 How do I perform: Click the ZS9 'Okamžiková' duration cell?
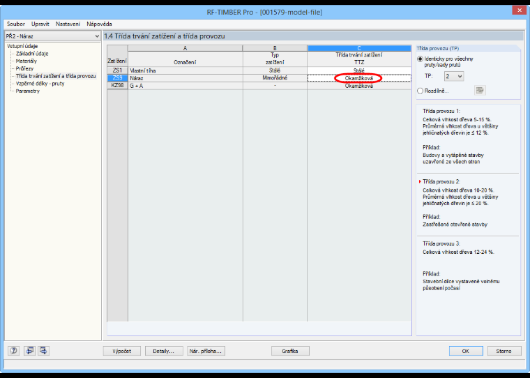click(359, 78)
